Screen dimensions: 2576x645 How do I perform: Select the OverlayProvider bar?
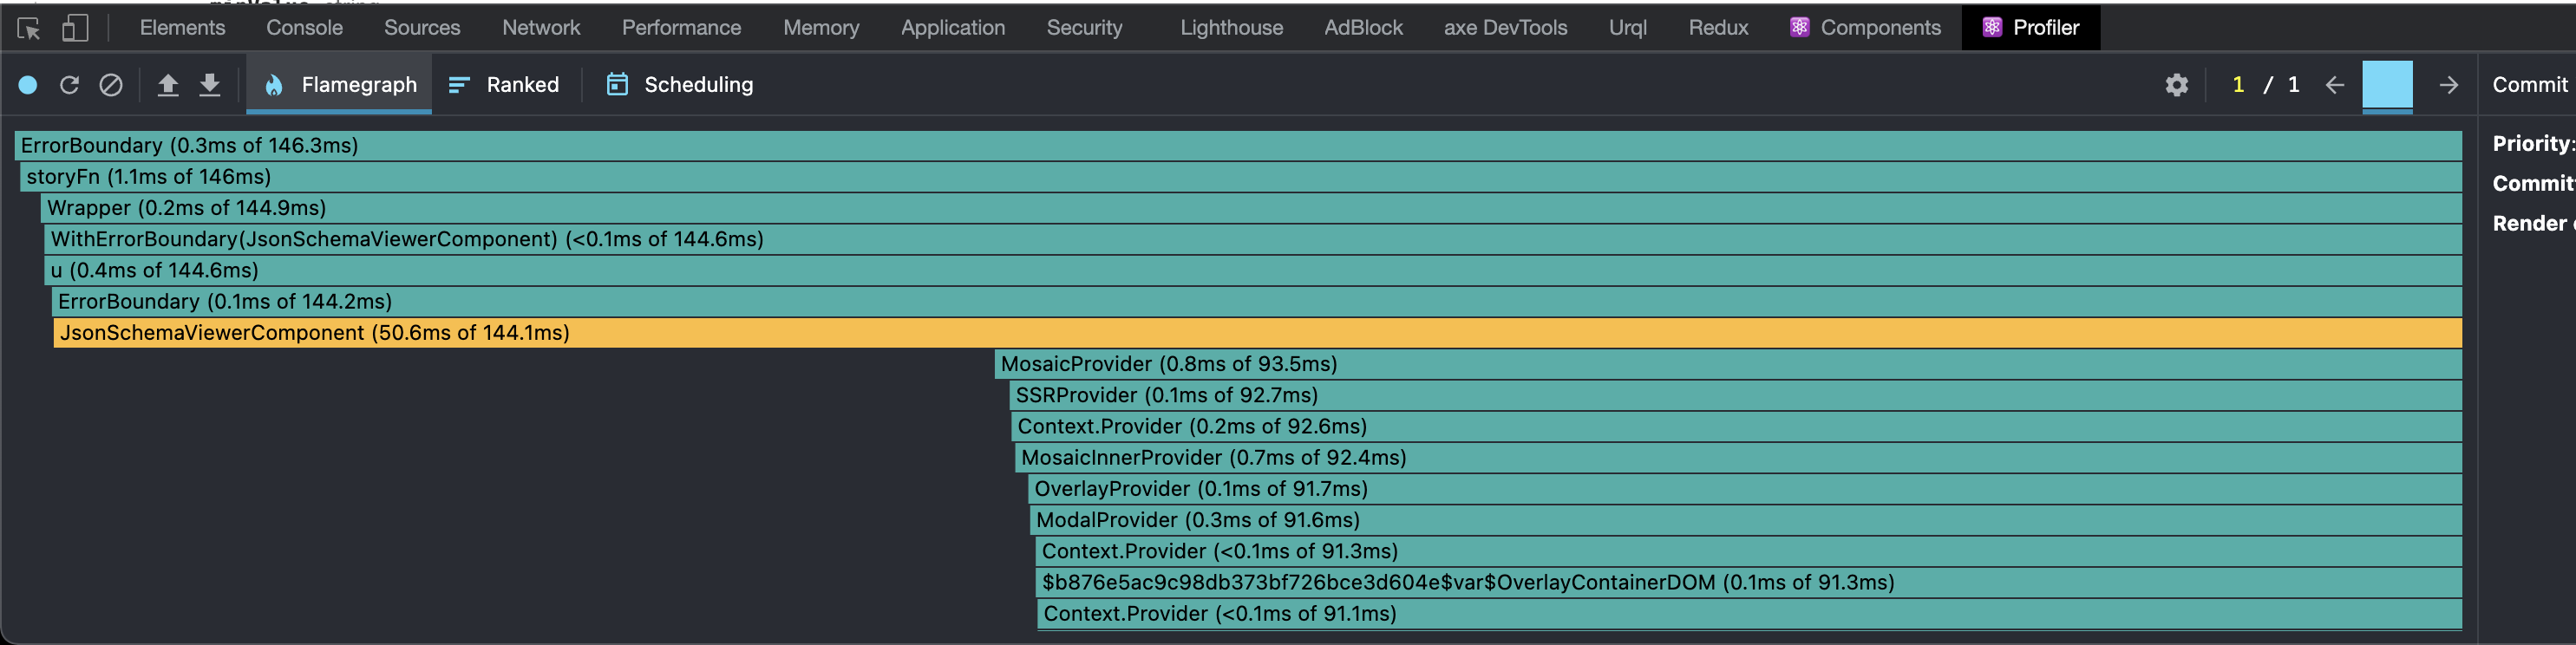pyautogui.click(x=1745, y=489)
